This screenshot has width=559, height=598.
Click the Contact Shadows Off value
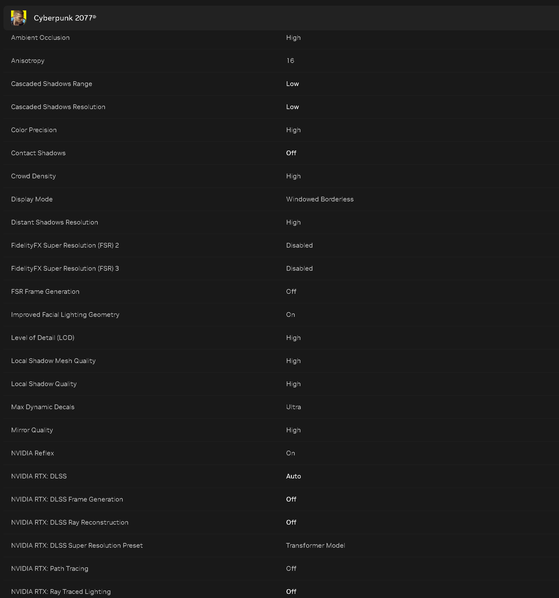(x=291, y=153)
